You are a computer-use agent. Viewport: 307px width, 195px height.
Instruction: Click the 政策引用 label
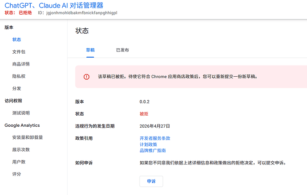[x=84, y=138]
